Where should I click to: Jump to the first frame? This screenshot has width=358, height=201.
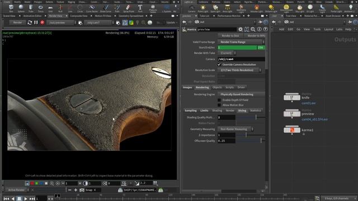6,199
